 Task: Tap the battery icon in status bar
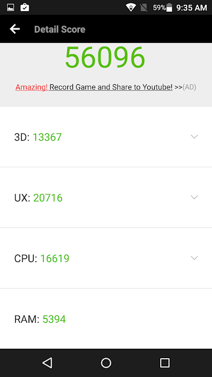[169, 8]
